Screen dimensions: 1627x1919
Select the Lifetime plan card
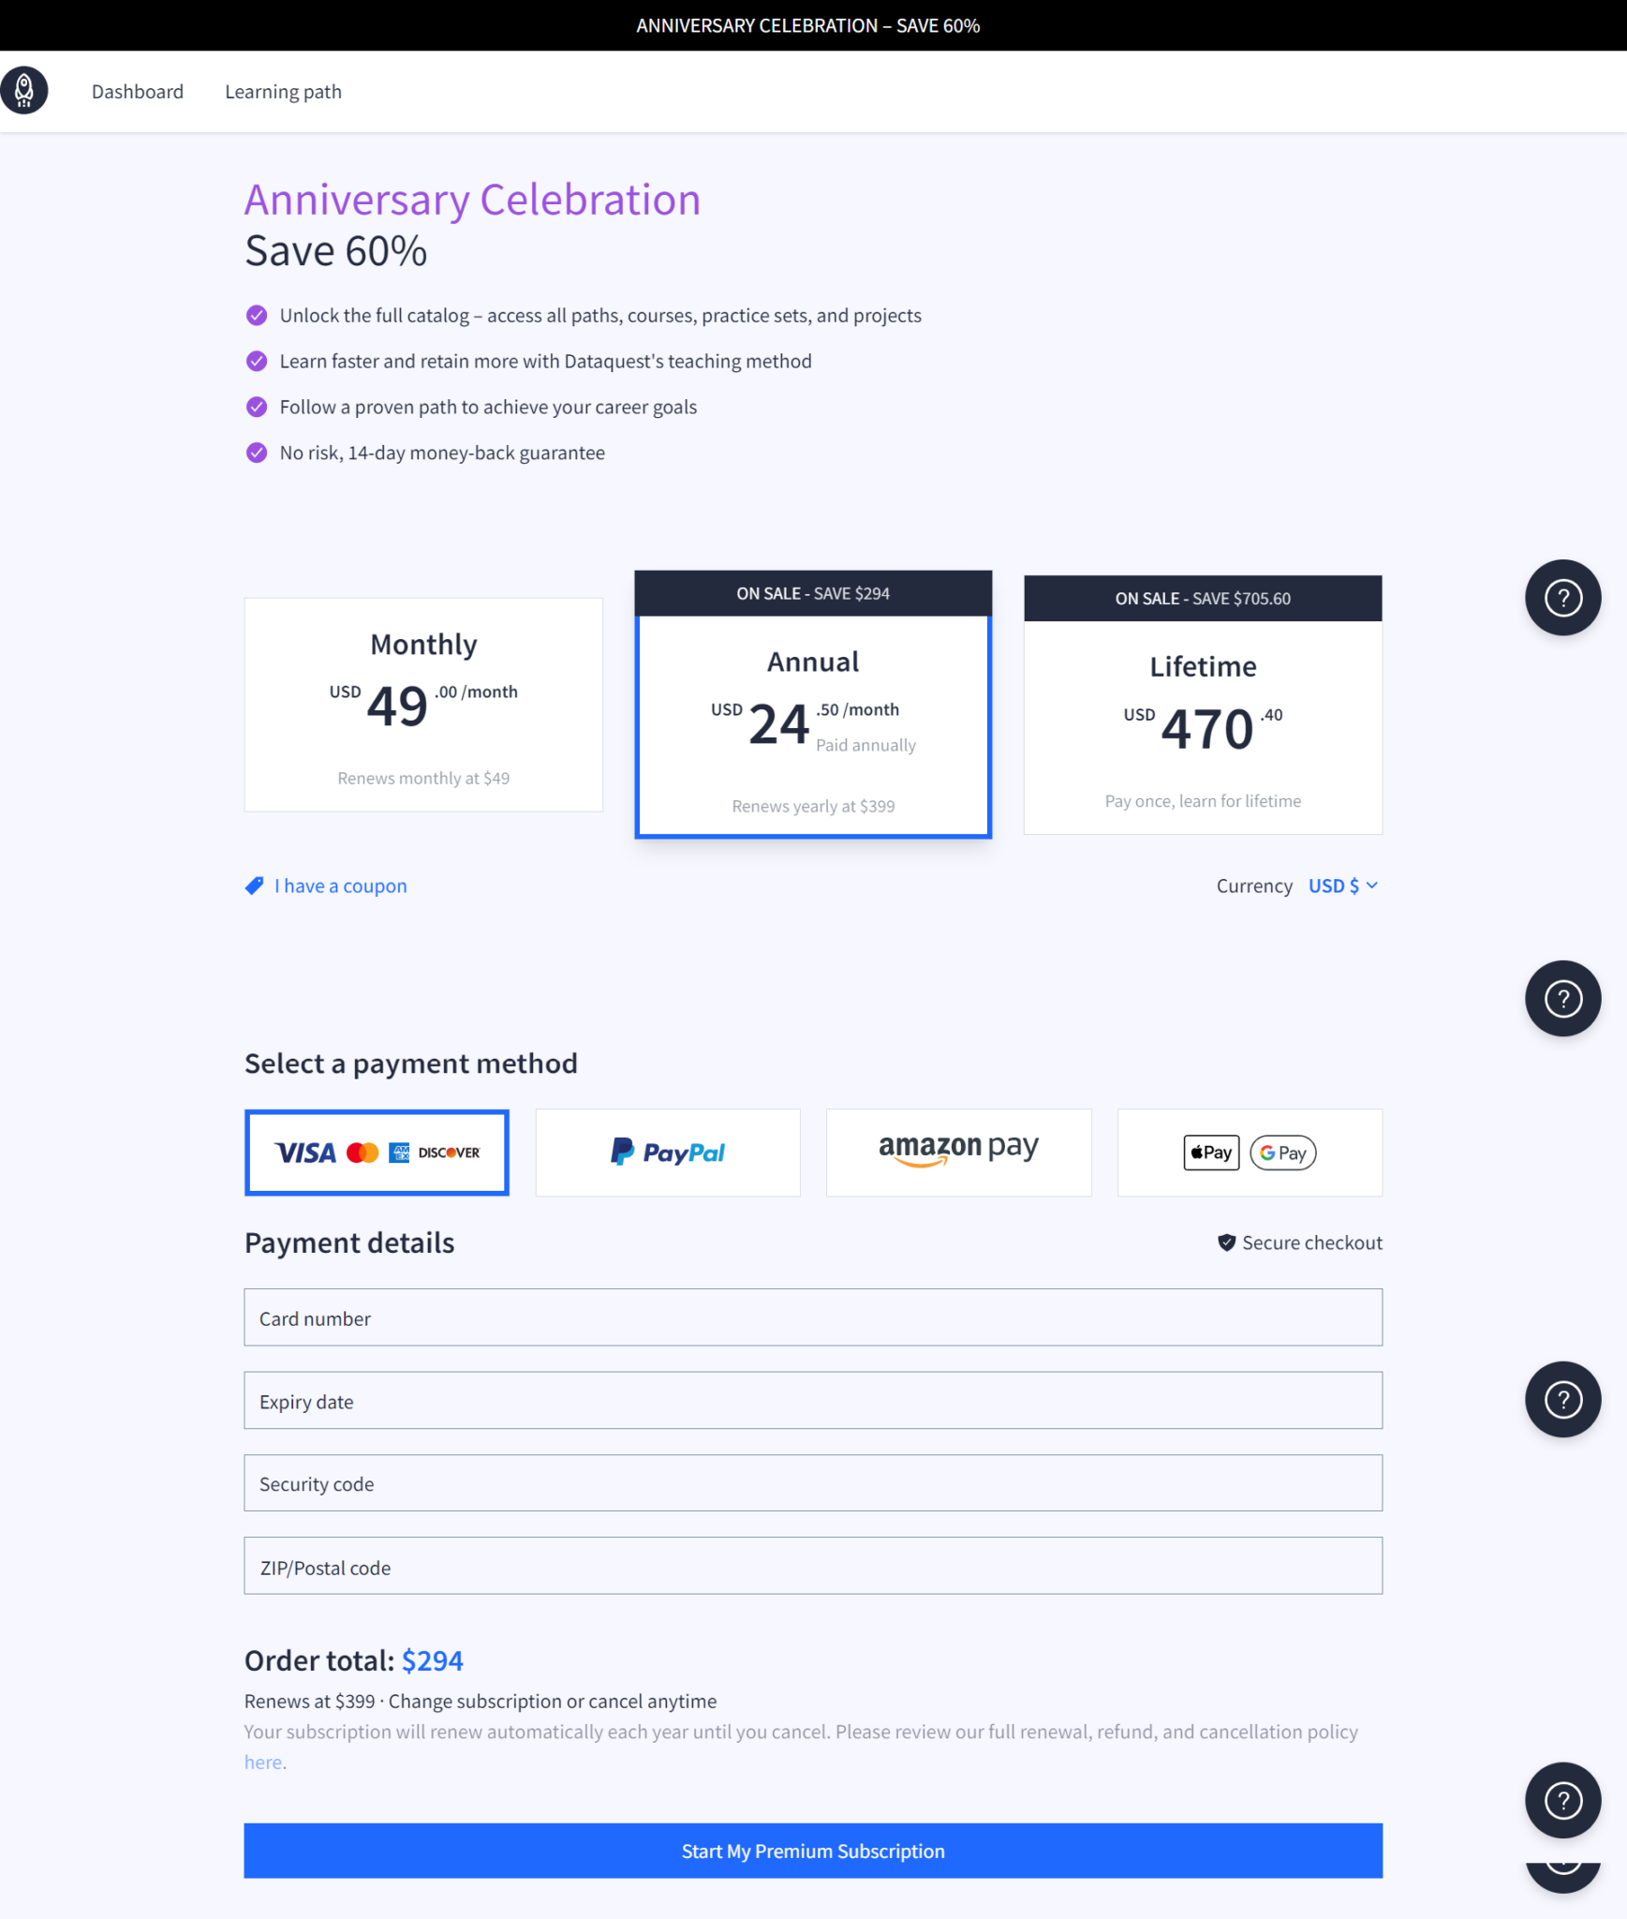click(x=1203, y=726)
